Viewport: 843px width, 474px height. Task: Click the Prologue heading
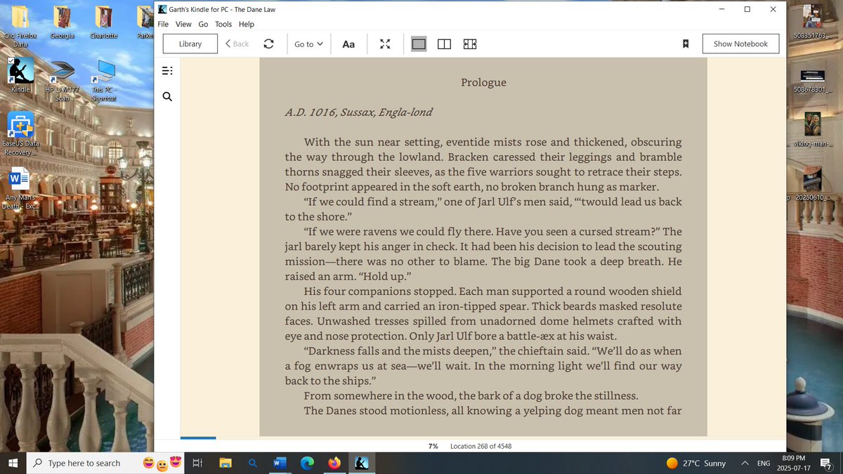[x=483, y=82]
